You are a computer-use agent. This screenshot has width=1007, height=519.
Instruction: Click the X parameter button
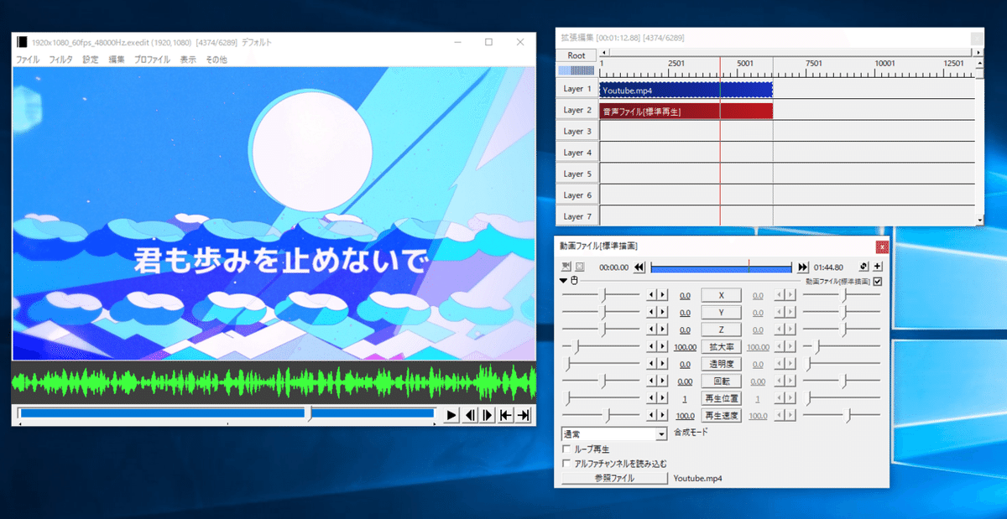(721, 295)
